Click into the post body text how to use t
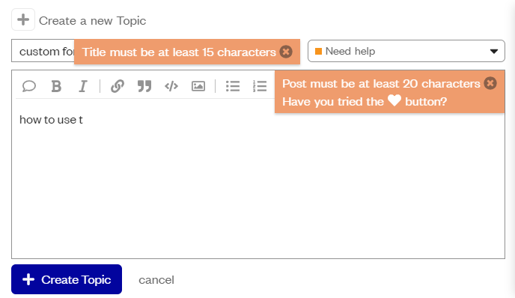Viewport: 515px width, 298px height. 51,120
